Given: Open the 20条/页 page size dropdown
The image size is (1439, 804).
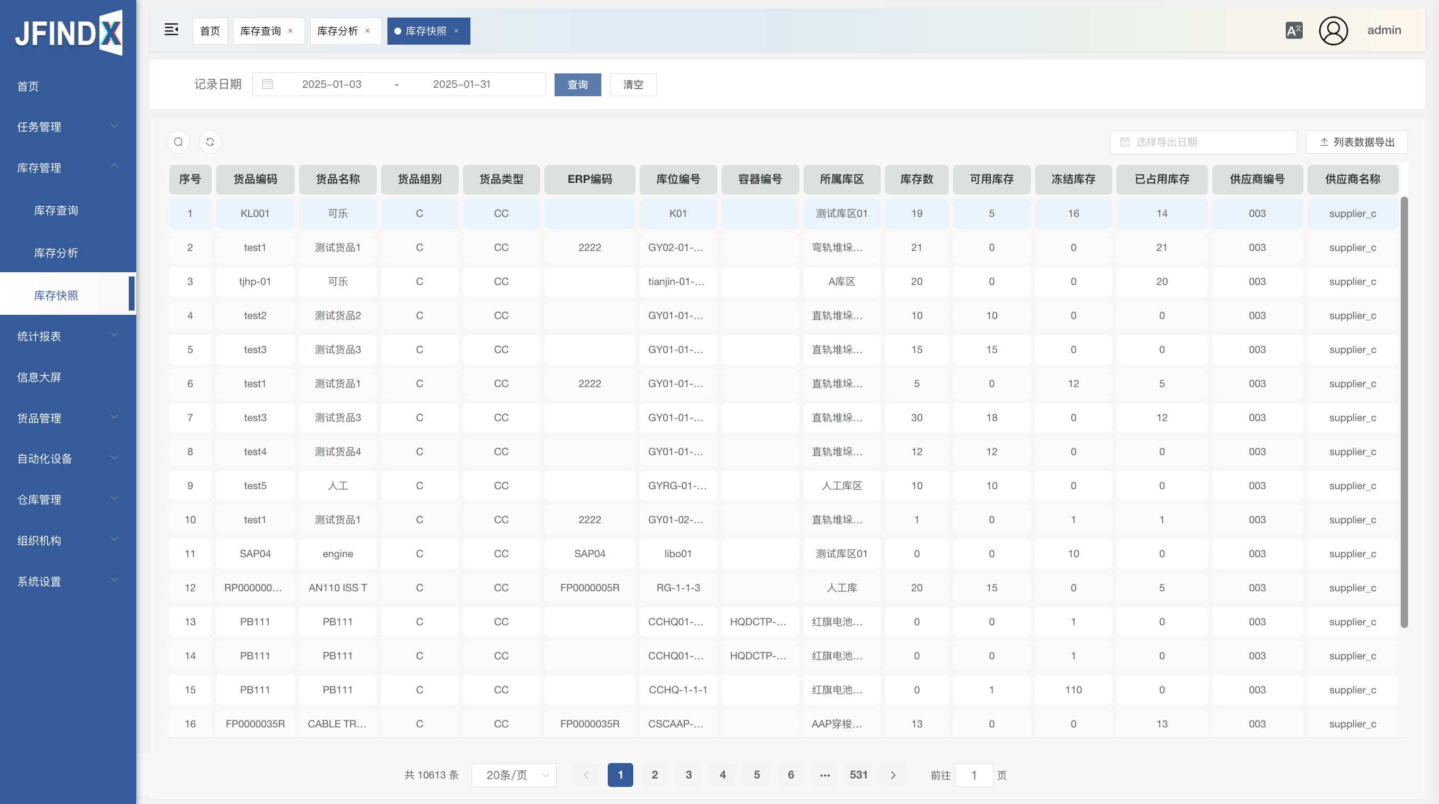Looking at the screenshot, I should [x=514, y=775].
